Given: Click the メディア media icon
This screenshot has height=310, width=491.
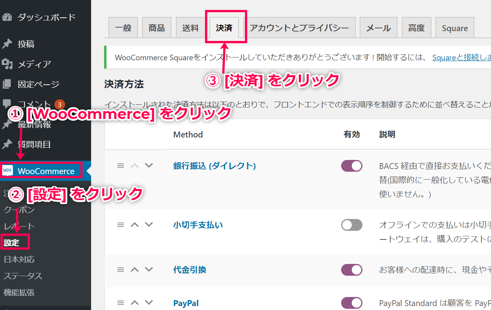Looking at the screenshot, I should (x=7, y=64).
